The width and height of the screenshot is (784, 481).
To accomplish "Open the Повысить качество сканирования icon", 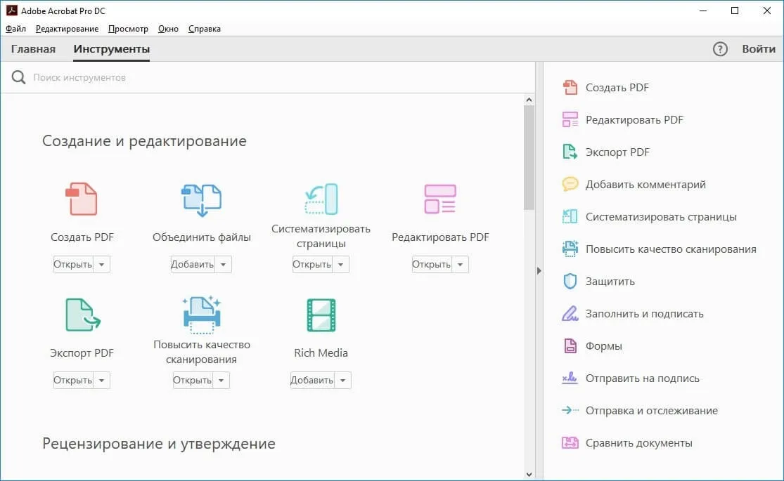I will tap(201, 315).
